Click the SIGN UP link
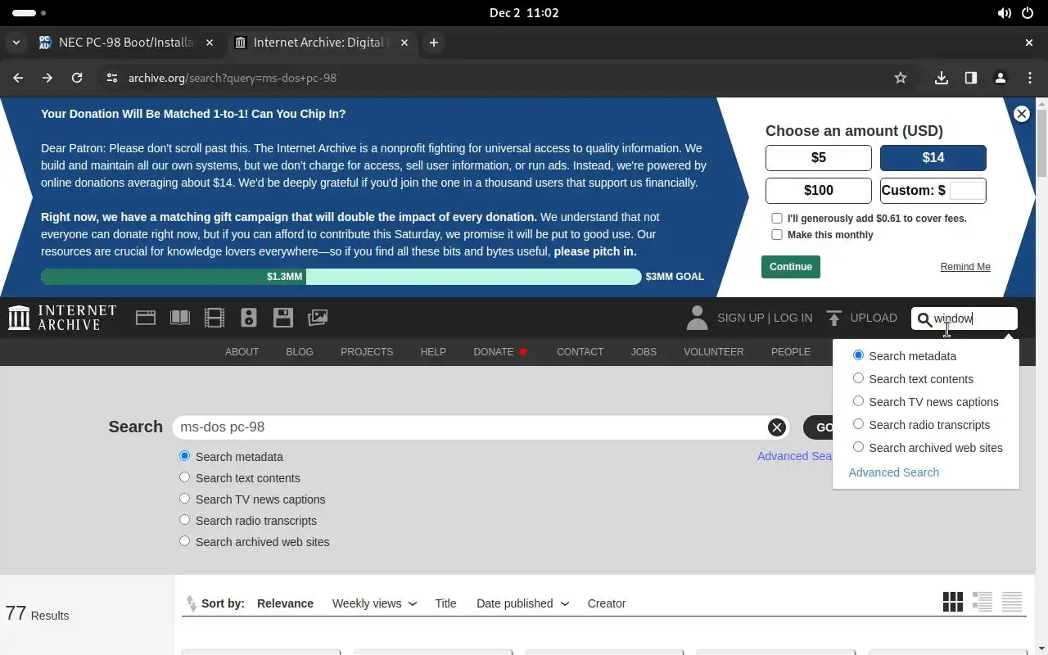 pyautogui.click(x=740, y=318)
